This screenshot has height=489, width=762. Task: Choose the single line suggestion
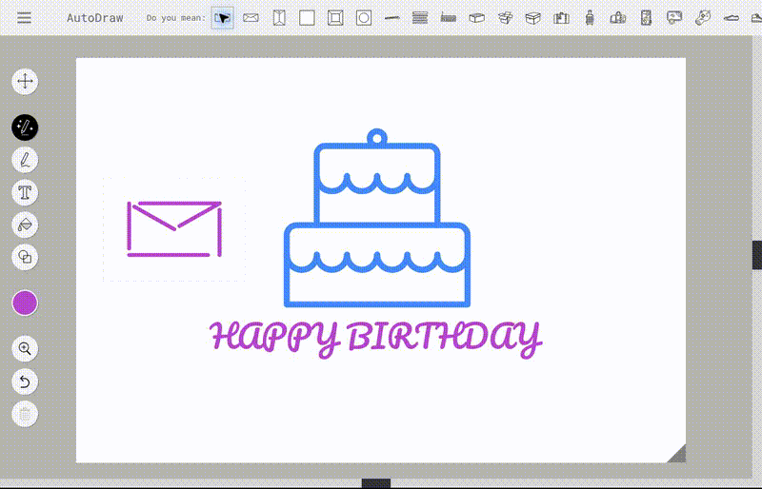(x=391, y=18)
